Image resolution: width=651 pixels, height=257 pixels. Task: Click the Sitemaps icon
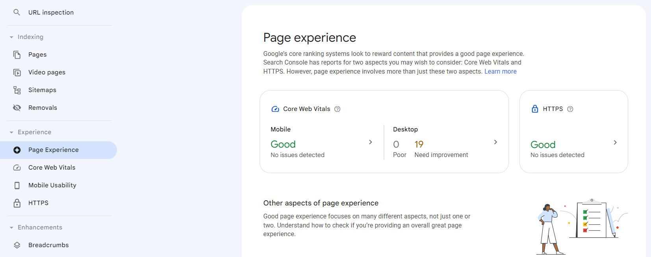[x=17, y=90]
